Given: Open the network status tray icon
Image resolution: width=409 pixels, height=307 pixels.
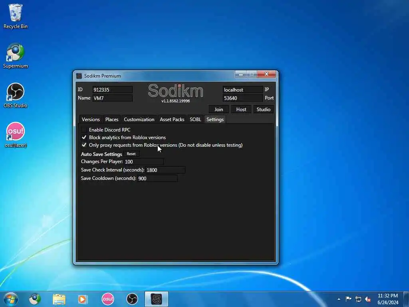Looking at the screenshot, I should tap(358, 299).
